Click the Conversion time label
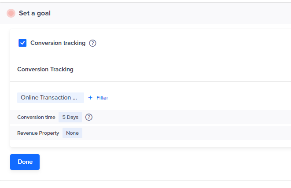 (36, 117)
